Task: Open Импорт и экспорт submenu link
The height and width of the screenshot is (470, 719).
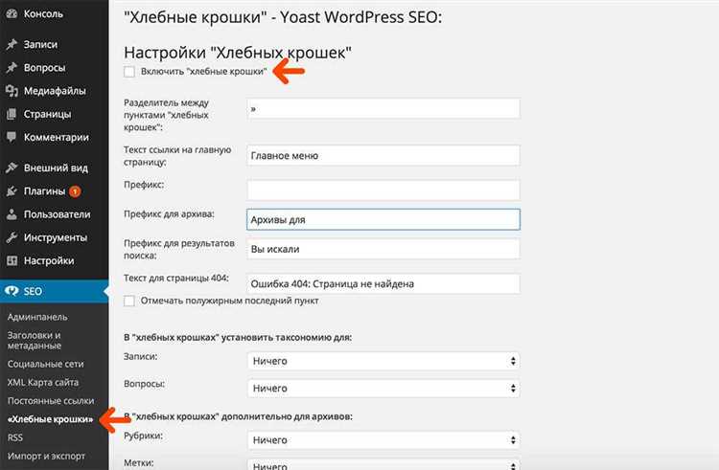Action: (x=46, y=456)
